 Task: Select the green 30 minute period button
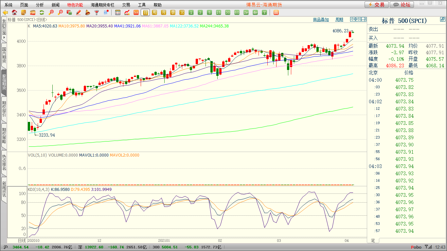228,13
